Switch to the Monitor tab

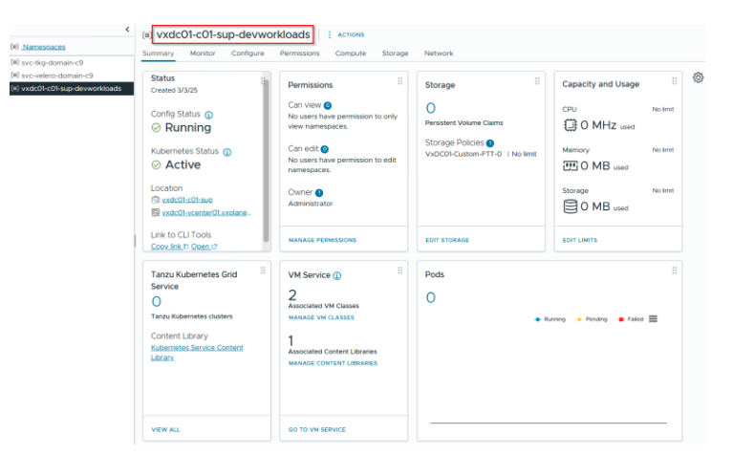click(203, 54)
